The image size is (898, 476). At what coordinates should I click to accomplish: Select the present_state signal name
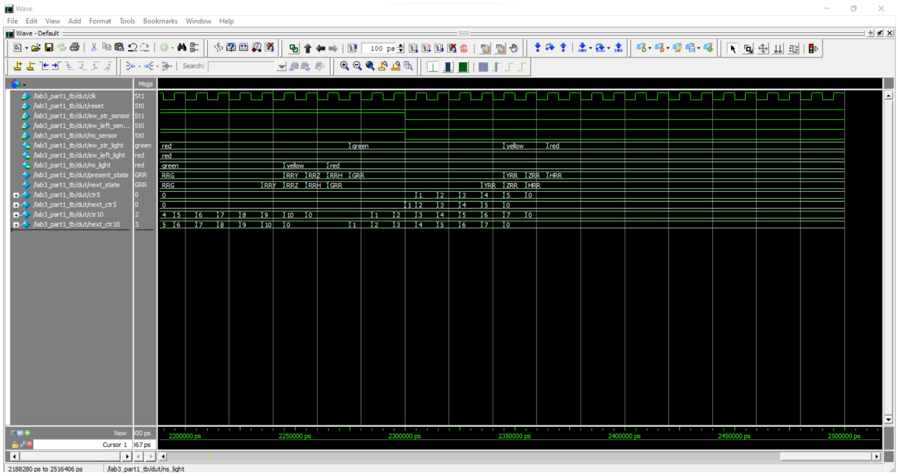[80, 175]
